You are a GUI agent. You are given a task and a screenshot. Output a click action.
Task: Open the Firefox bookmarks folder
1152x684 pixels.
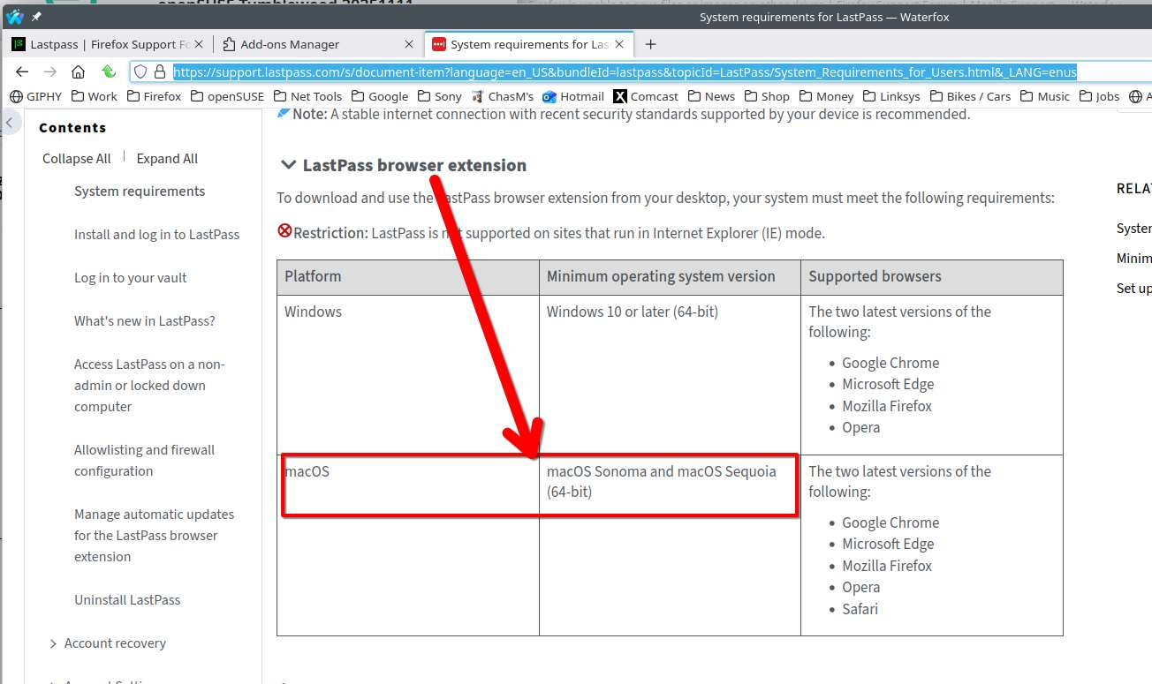155,96
